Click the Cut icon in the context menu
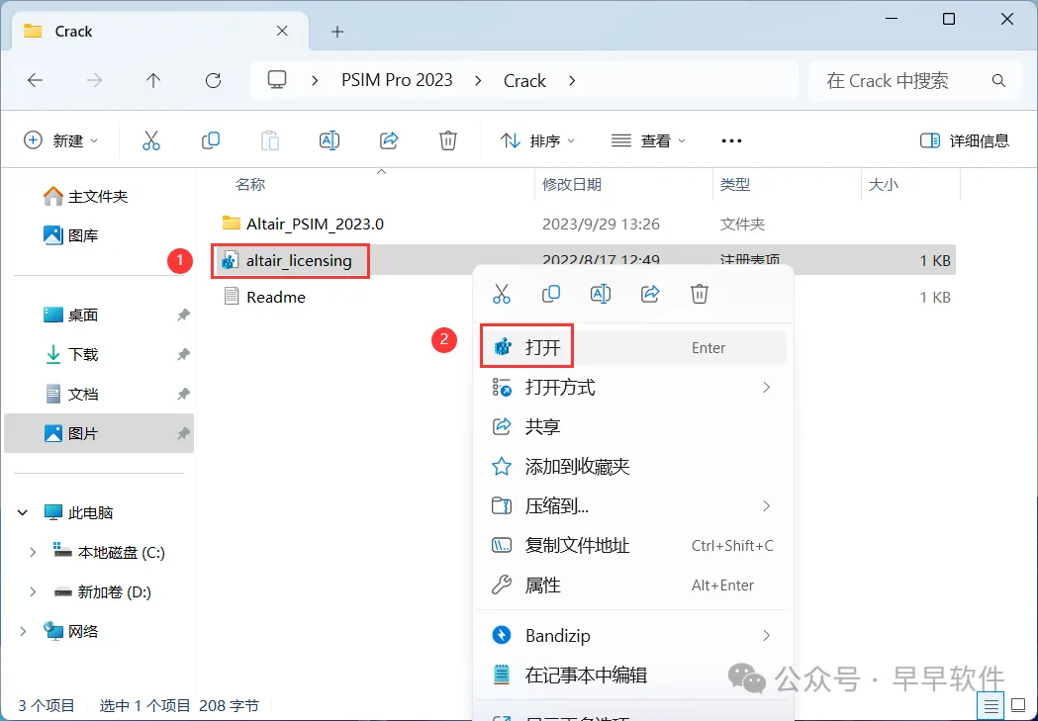Screen dimensions: 1038x721 [501, 294]
